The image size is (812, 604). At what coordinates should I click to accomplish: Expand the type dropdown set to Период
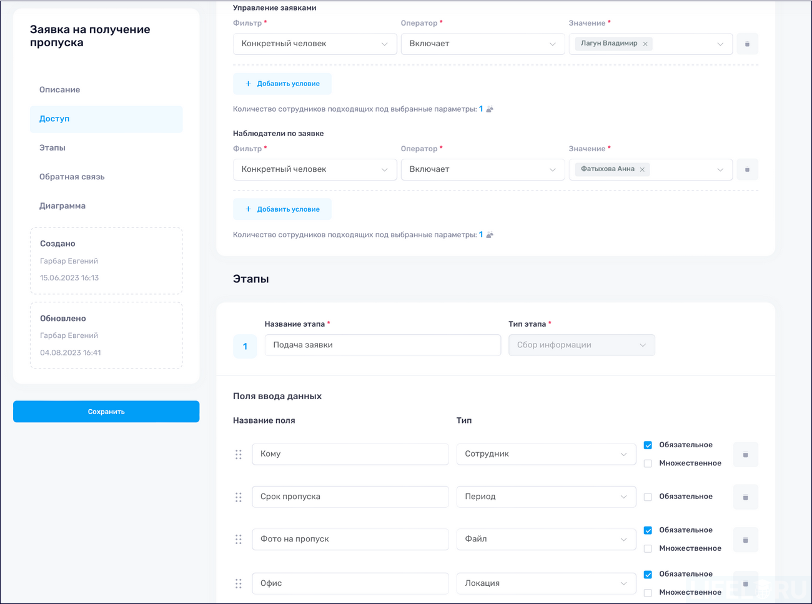[x=545, y=497]
